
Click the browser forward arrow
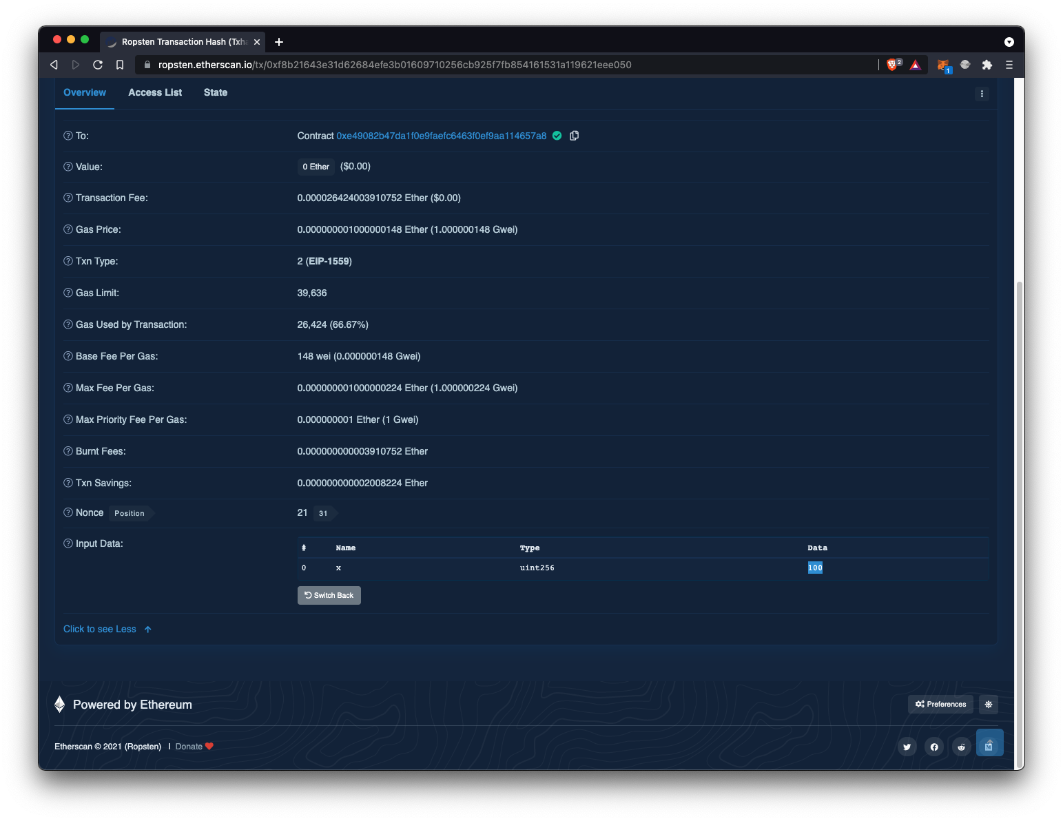pos(76,65)
